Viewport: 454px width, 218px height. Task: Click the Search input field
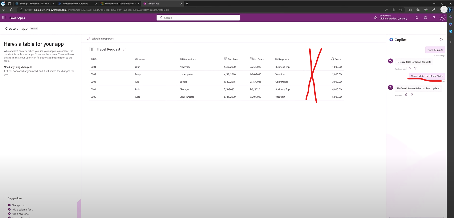[198, 18]
